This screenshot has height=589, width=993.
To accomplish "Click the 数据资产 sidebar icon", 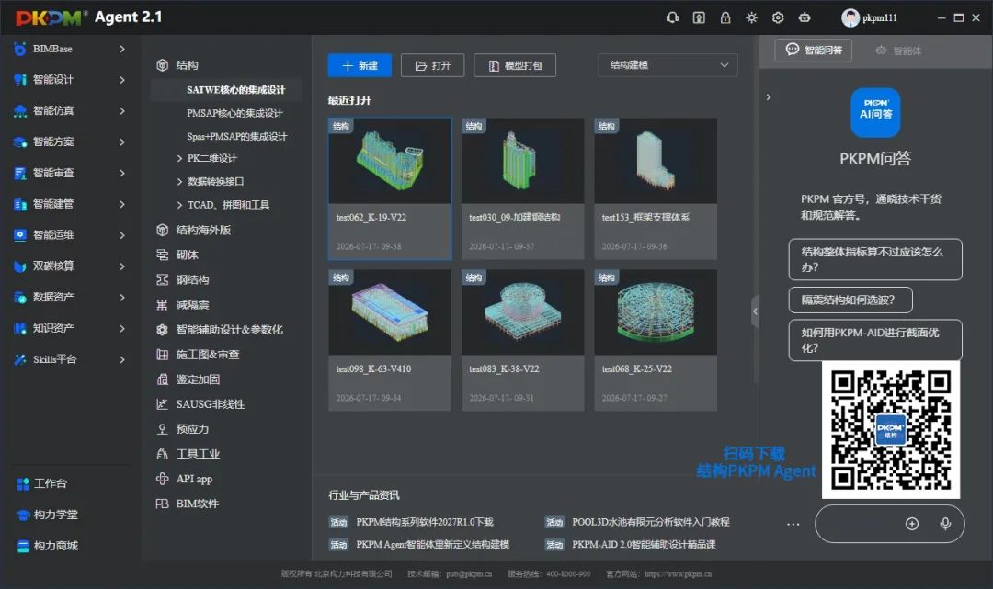I will (20, 297).
